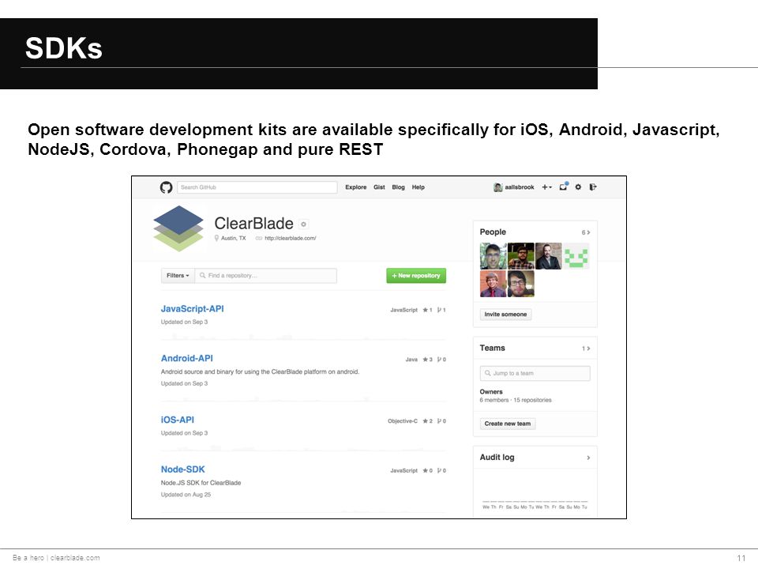This screenshot has height=569, width=758.
Task: Open the JavaScript-API repository
Action: click(x=193, y=309)
